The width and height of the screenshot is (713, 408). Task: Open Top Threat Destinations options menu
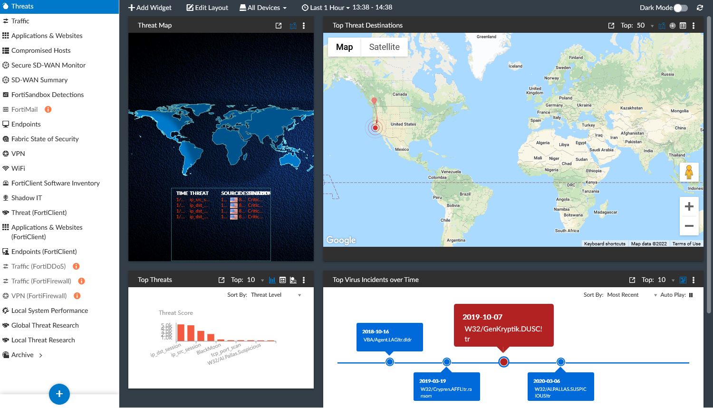(x=694, y=26)
